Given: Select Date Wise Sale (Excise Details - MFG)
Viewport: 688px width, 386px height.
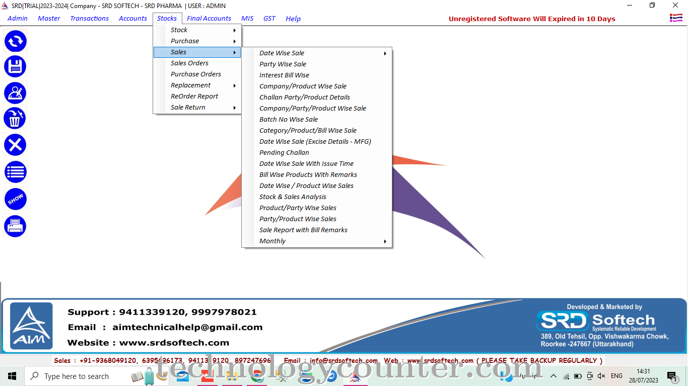Looking at the screenshot, I should pos(317,142).
